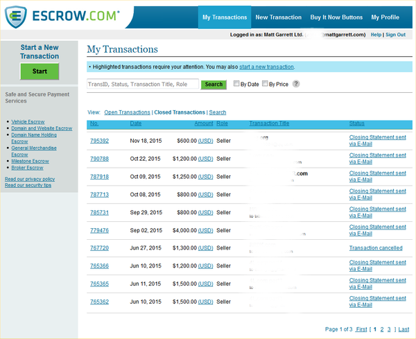The height and width of the screenshot is (339, 416).
Task: Open transaction 790788
Action: (x=99, y=159)
